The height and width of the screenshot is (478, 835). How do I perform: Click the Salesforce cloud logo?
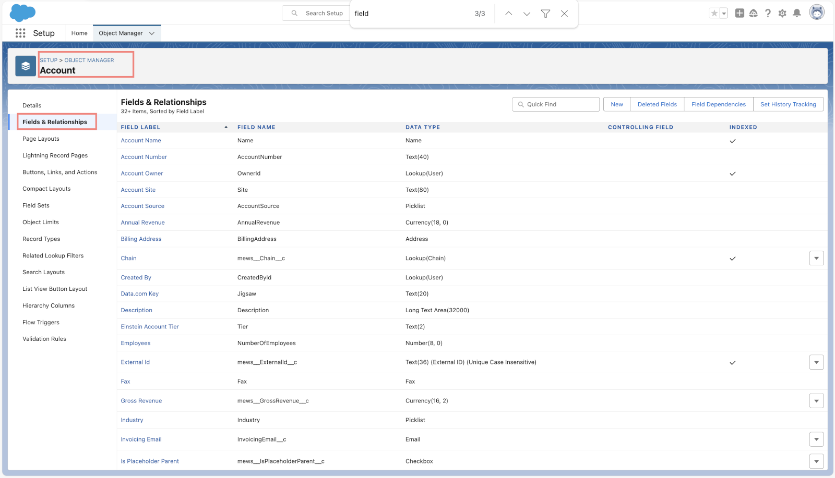coord(23,13)
